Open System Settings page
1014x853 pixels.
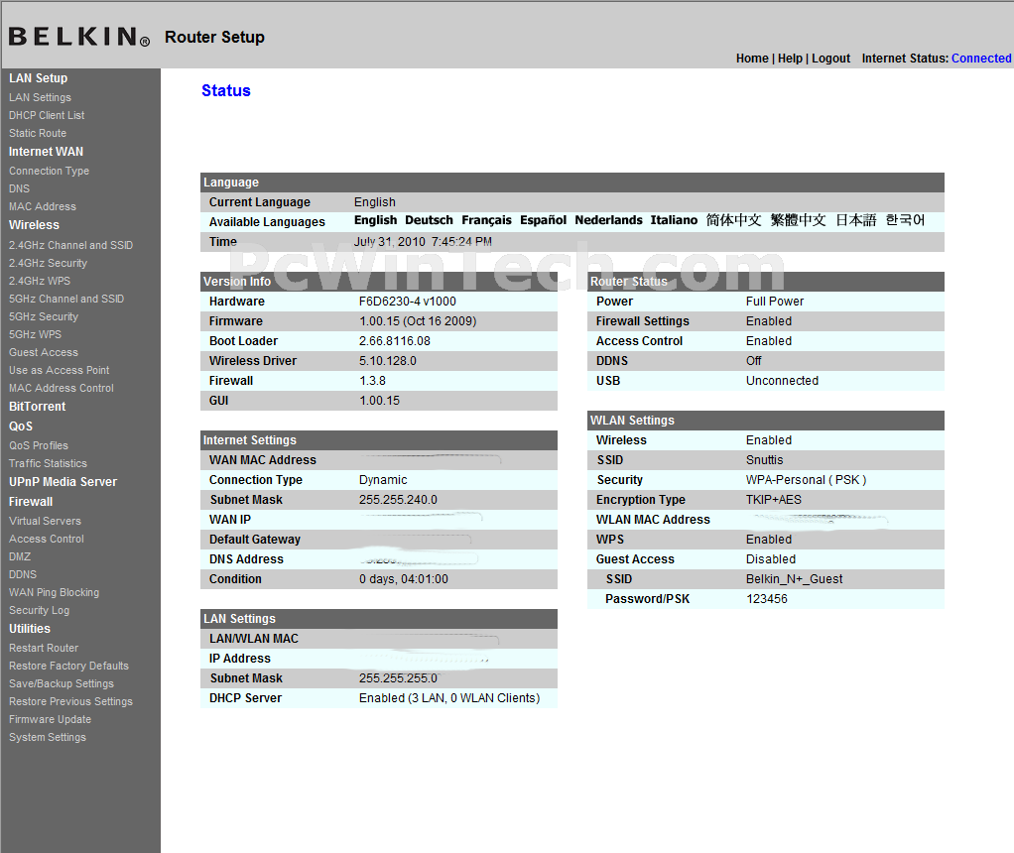[x=48, y=737]
